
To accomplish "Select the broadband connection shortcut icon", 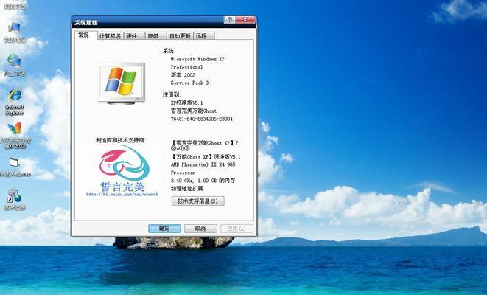I will point(15,199).
